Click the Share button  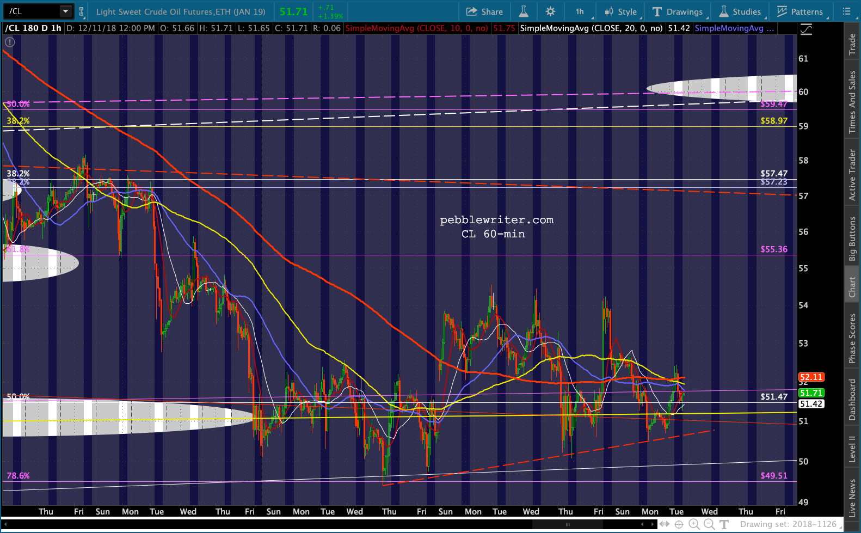[484, 11]
